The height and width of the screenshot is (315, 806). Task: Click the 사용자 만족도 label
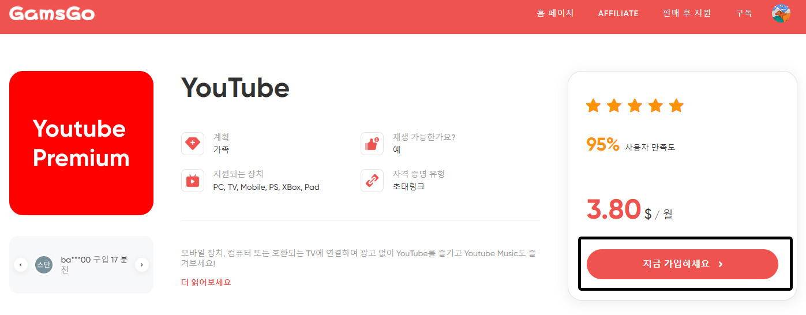(650, 147)
